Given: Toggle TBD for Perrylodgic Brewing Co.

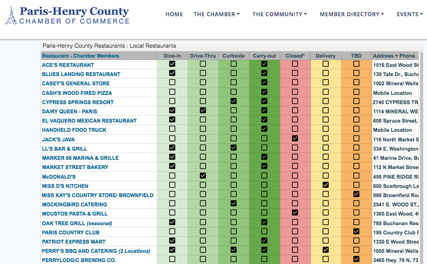Looking at the screenshot, I should click(x=356, y=259).
